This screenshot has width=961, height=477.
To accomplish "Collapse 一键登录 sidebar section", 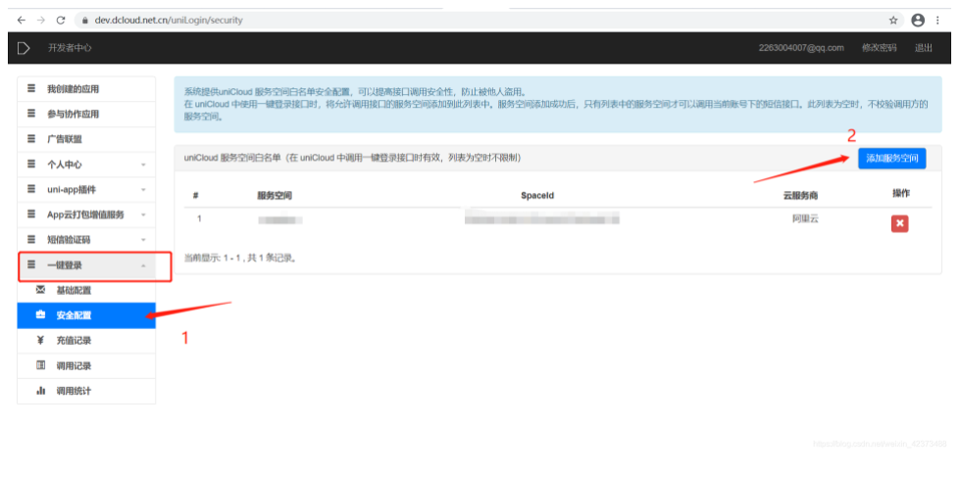I will [87, 265].
